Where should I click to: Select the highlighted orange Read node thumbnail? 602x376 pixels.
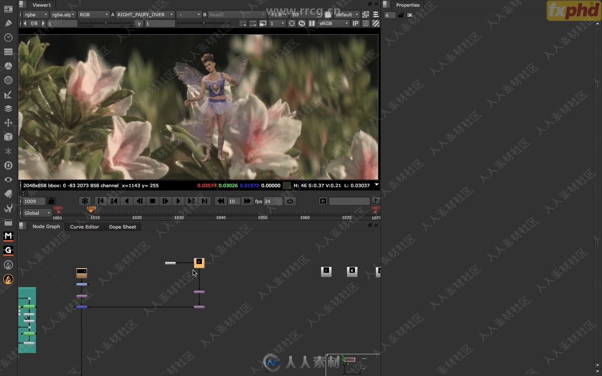tap(199, 263)
